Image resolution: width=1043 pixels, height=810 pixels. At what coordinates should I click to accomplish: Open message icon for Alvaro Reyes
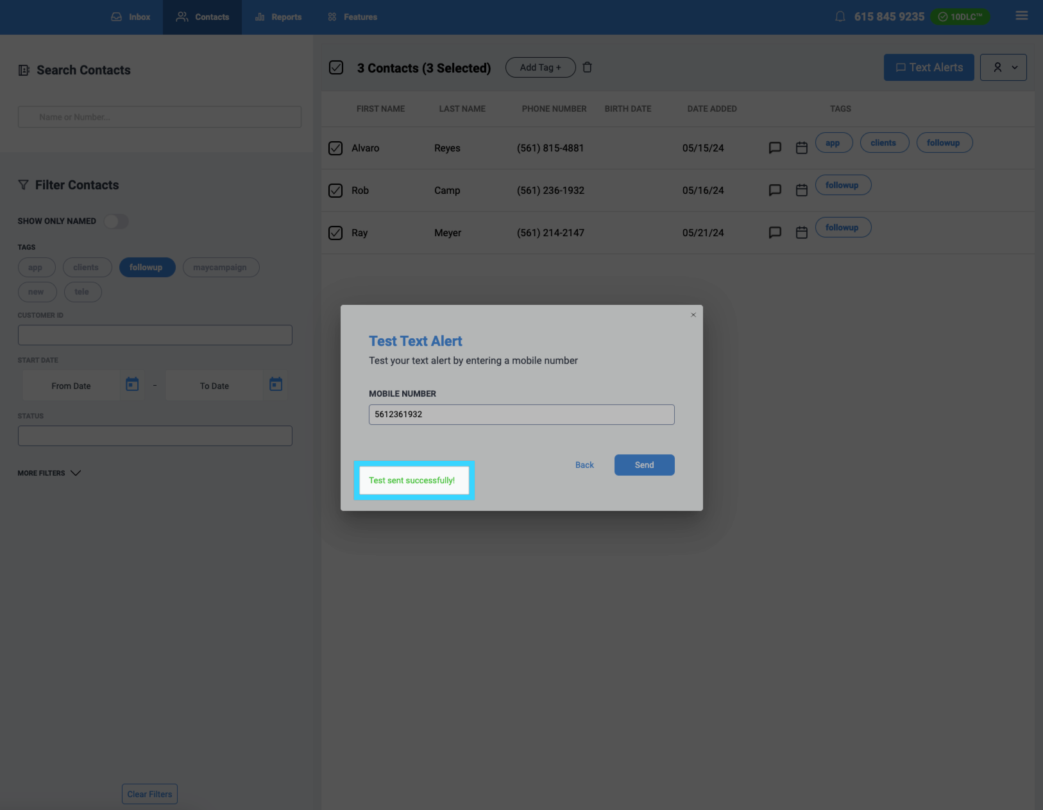(x=775, y=148)
